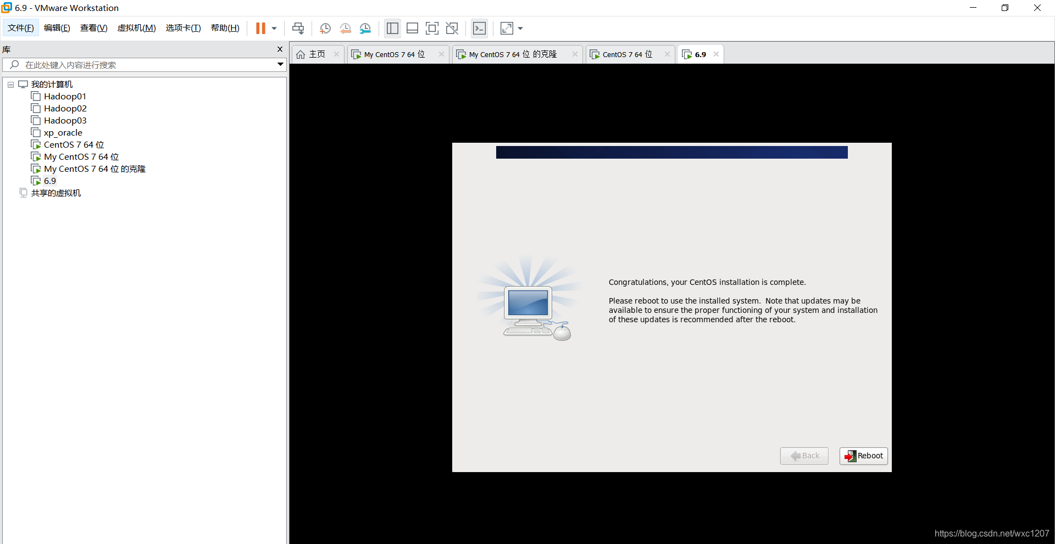The image size is (1055, 544).
Task: Close the My CentOS 7 64 位 tab
Action: pos(441,54)
